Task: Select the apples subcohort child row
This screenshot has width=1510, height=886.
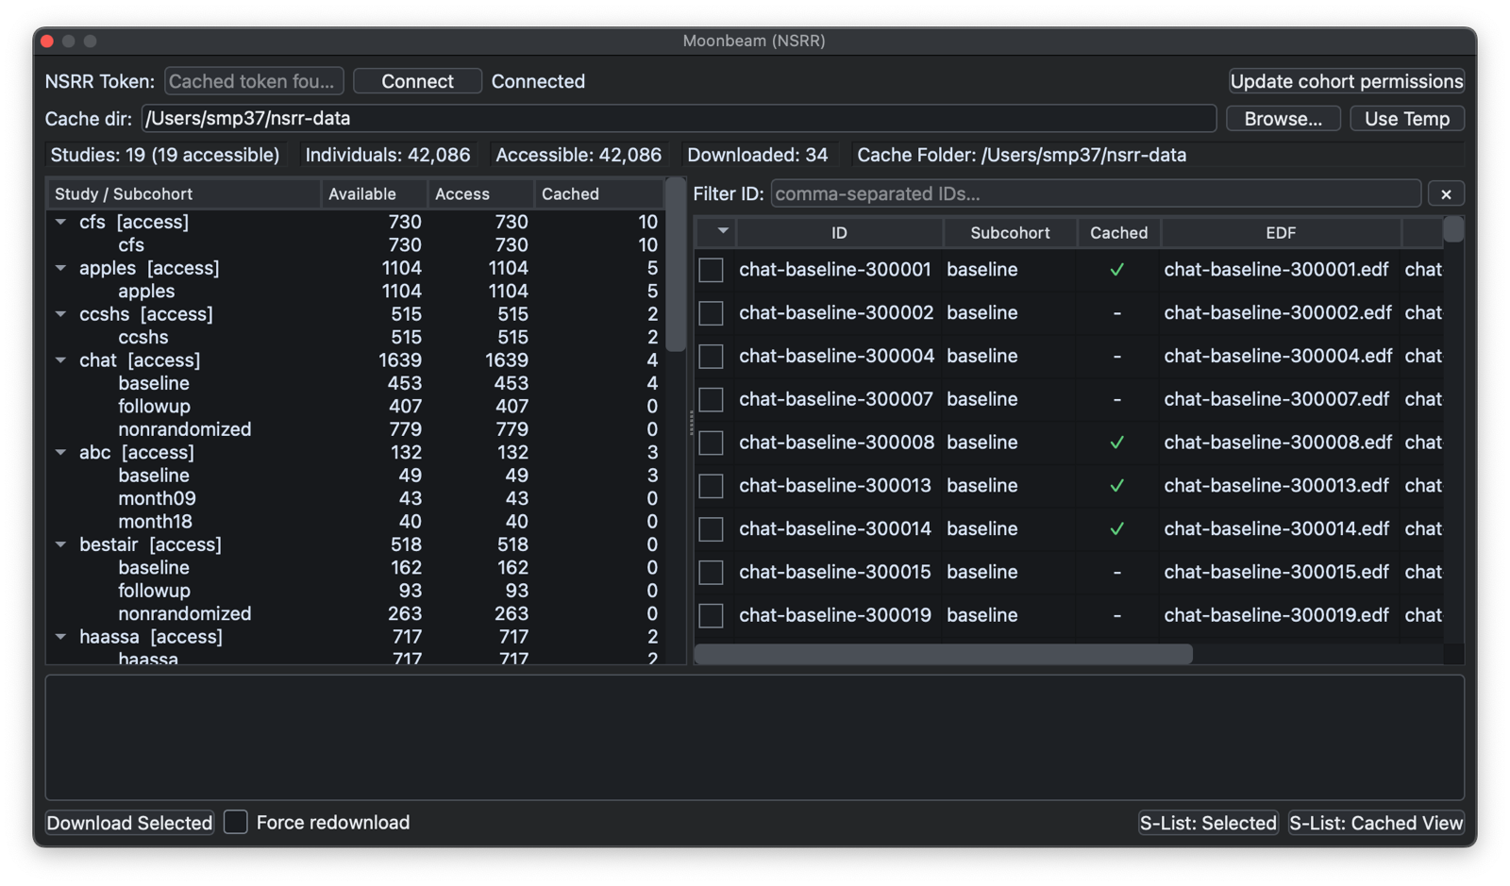Action: (x=356, y=292)
